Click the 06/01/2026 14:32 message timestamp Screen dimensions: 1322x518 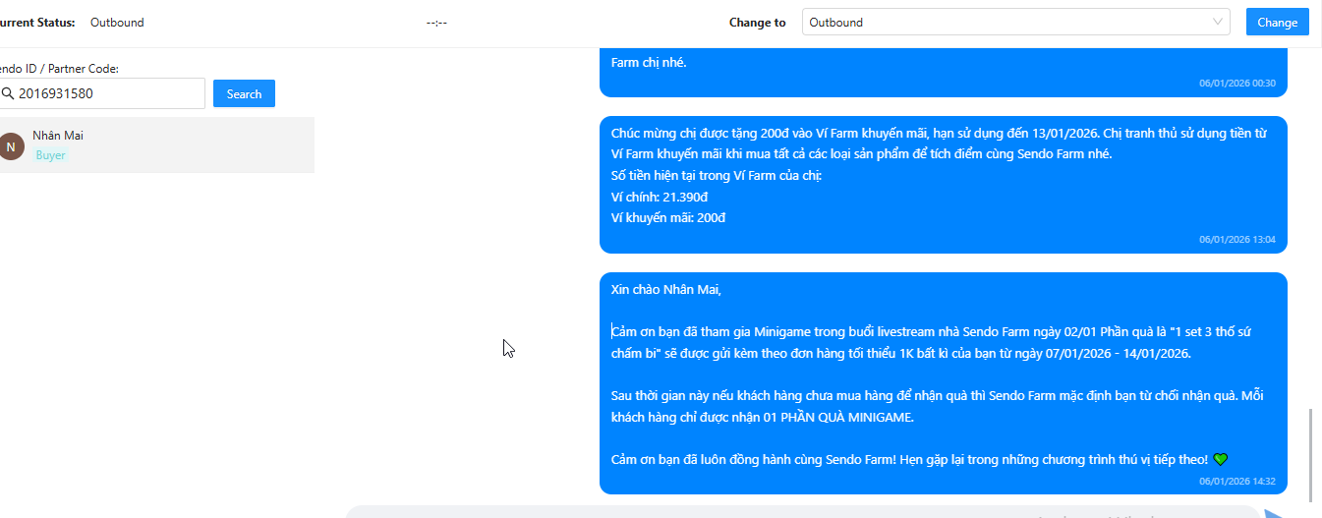1236,481
